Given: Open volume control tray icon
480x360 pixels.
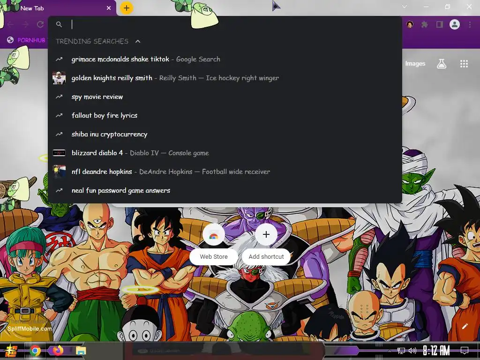Looking at the screenshot, I should pos(412,351).
